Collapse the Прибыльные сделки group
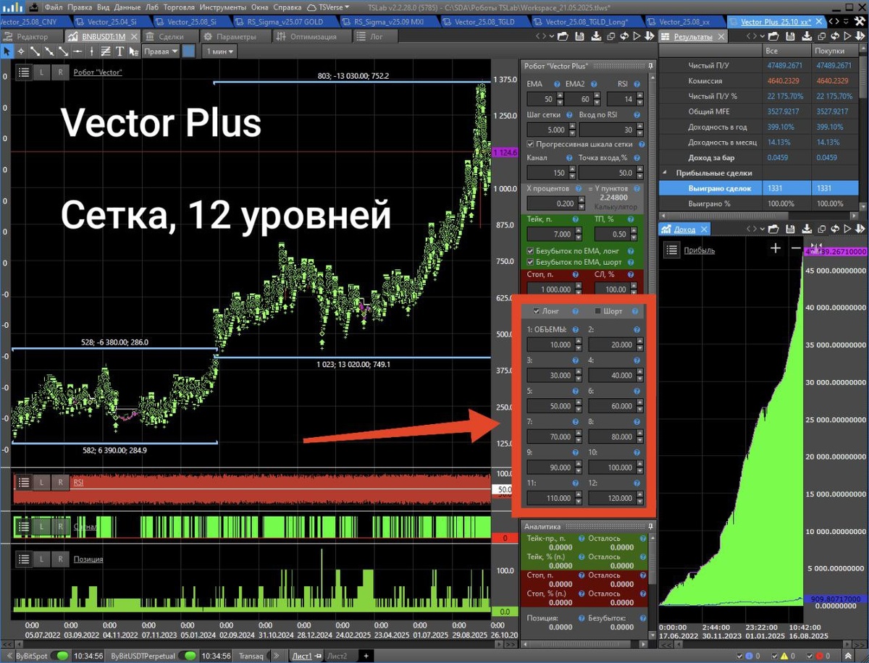 pyautogui.click(x=665, y=173)
